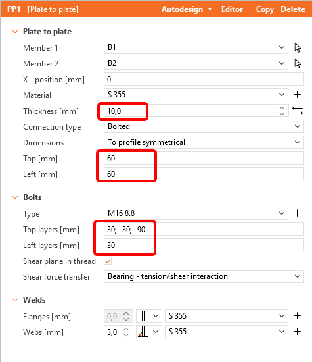This screenshot has width=312, height=362.
Task: Collapse the Bolts section
Action: click(x=15, y=197)
